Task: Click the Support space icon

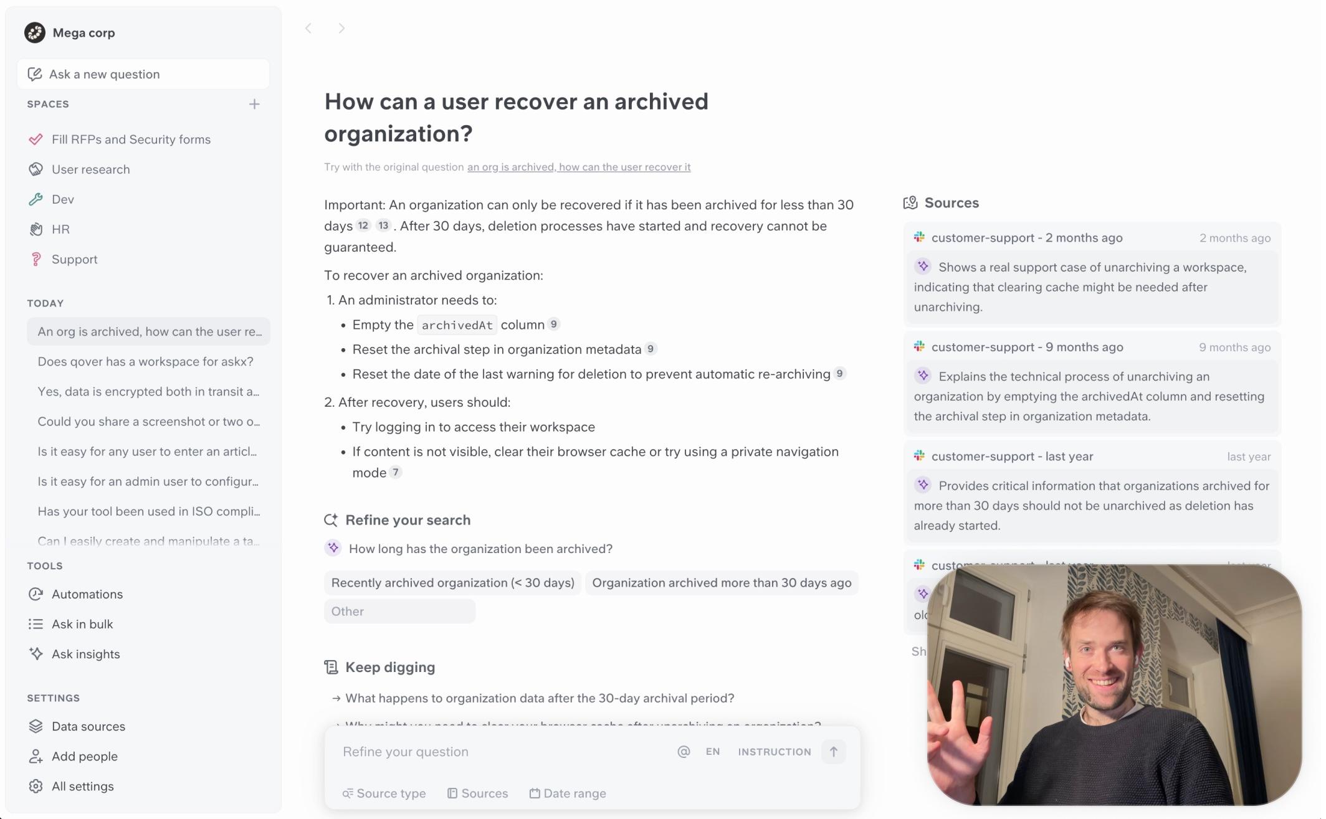Action: [x=35, y=258]
